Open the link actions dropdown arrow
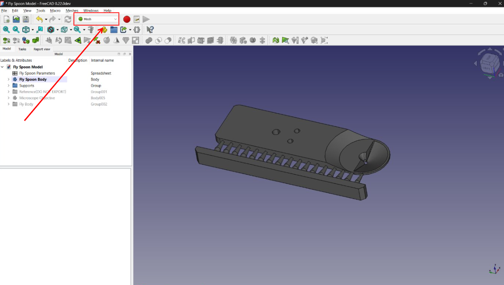Image resolution: width=504 pixels, height=285 pixels. point(130,29)
